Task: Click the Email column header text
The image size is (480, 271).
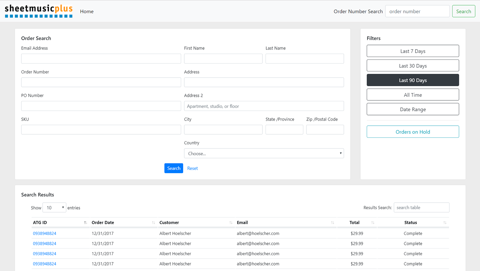Action: (242, 223)
